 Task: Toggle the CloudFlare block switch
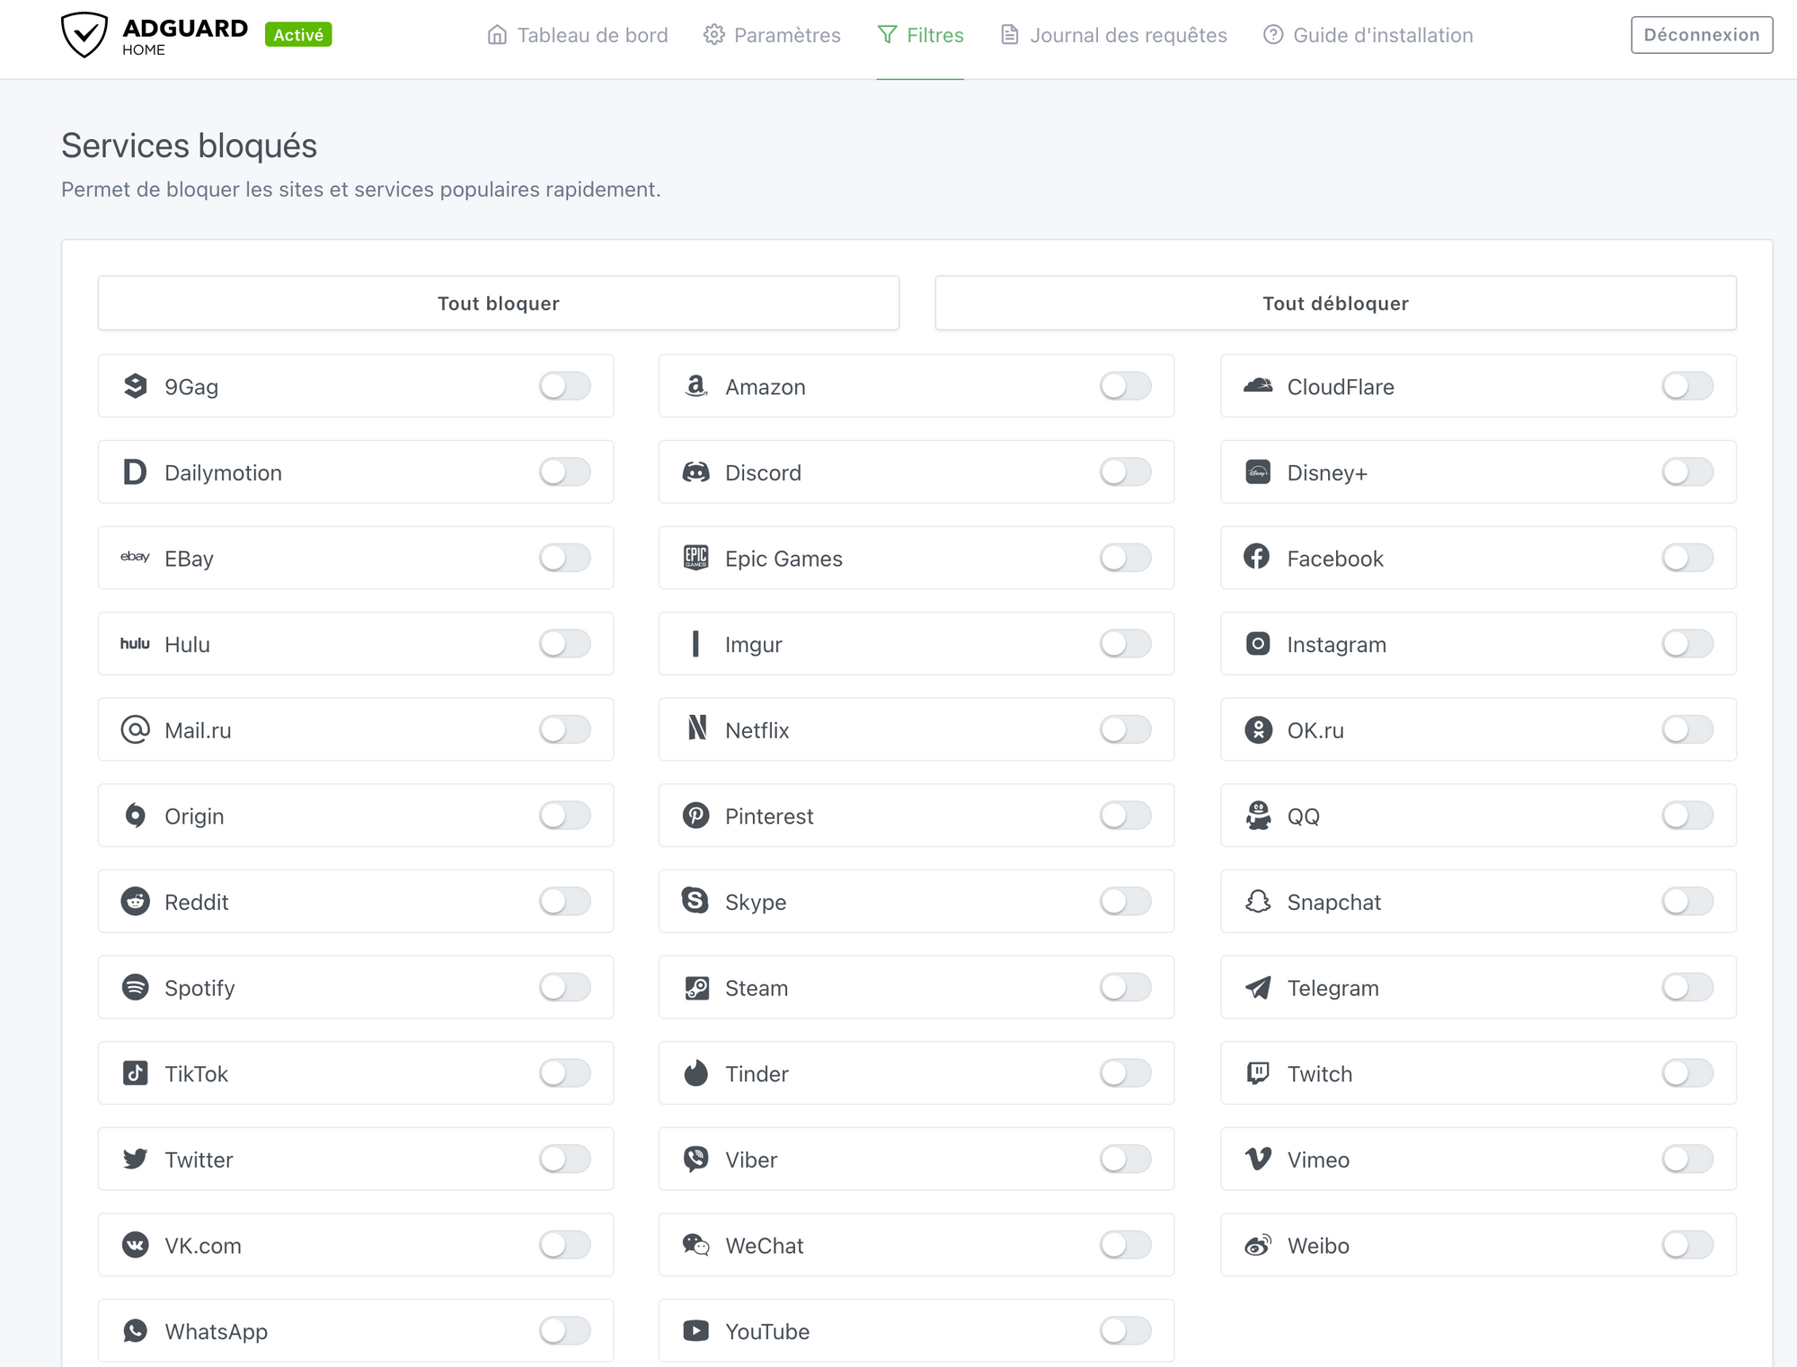point(1687,386)
